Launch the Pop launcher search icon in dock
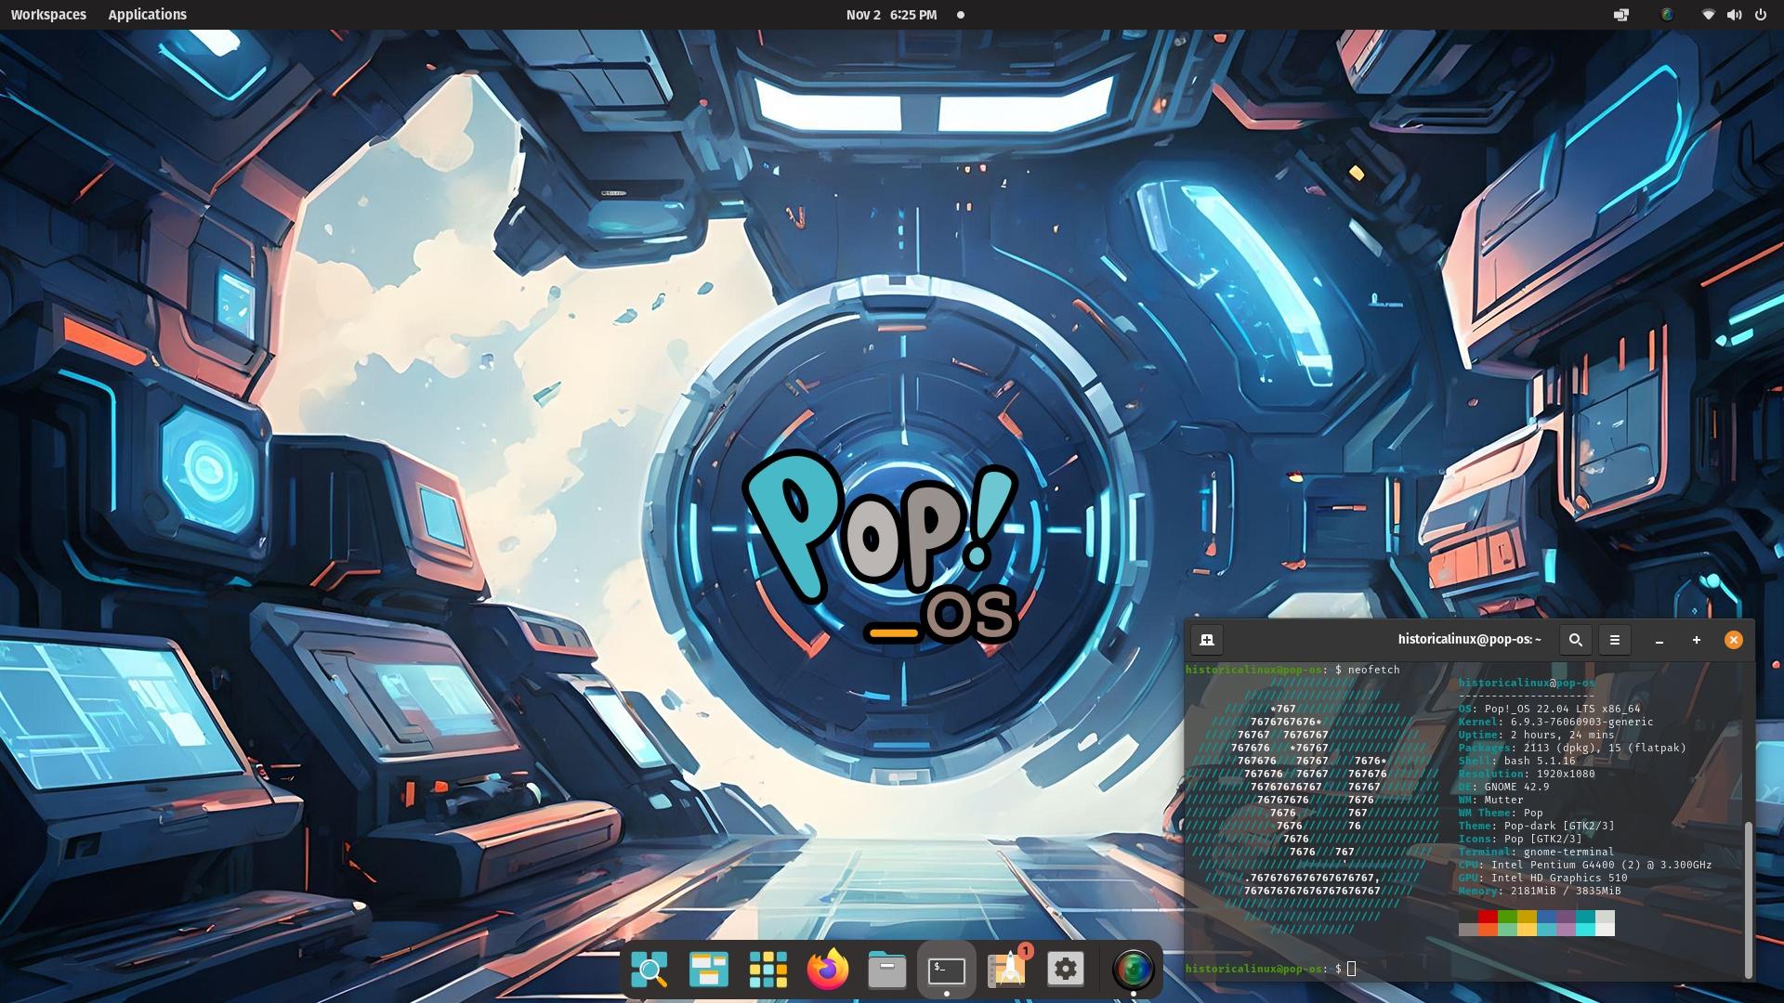 [x=649, y=970]
